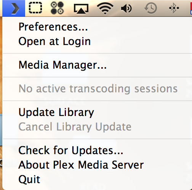The width and height of the screenshot is (192, 190).
Task: Open the Time Machine clock icon
Action: click(151, 8)
